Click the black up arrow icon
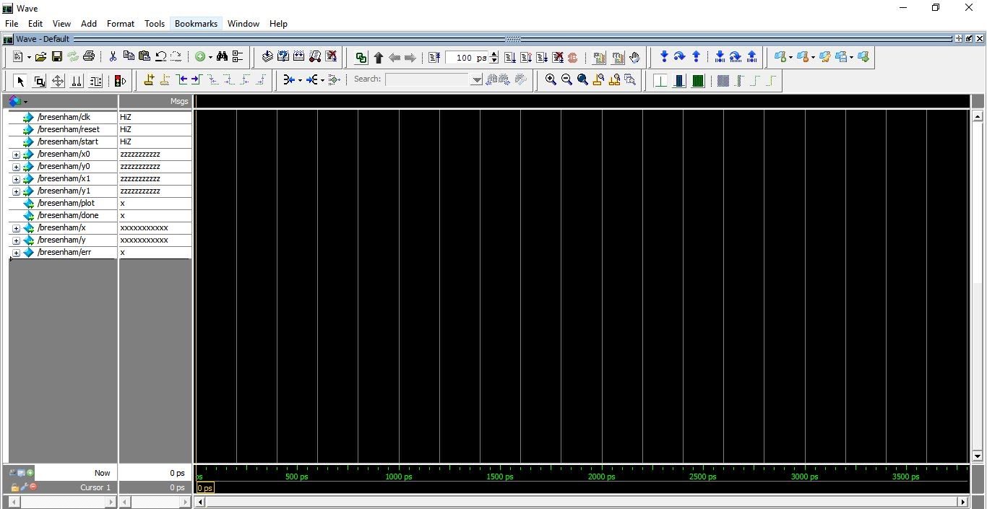987x509 pixels. point(378,58)
